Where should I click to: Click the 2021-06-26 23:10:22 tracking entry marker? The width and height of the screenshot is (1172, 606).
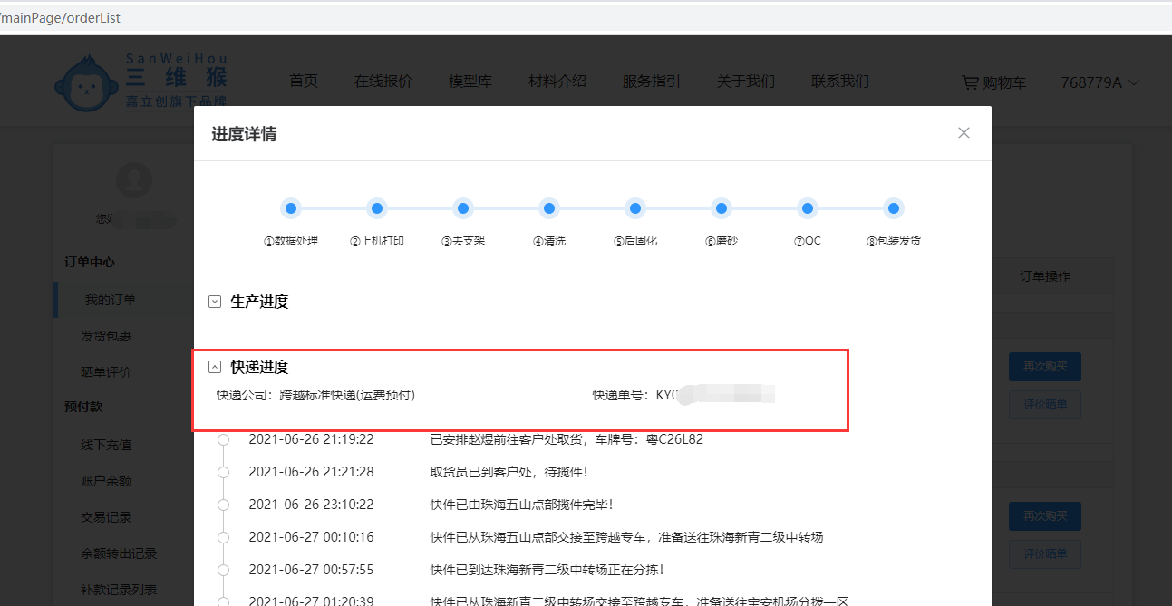[223, 505]
